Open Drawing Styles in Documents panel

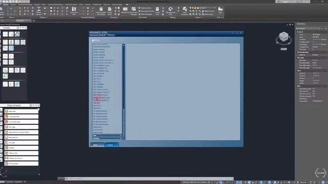145,8
